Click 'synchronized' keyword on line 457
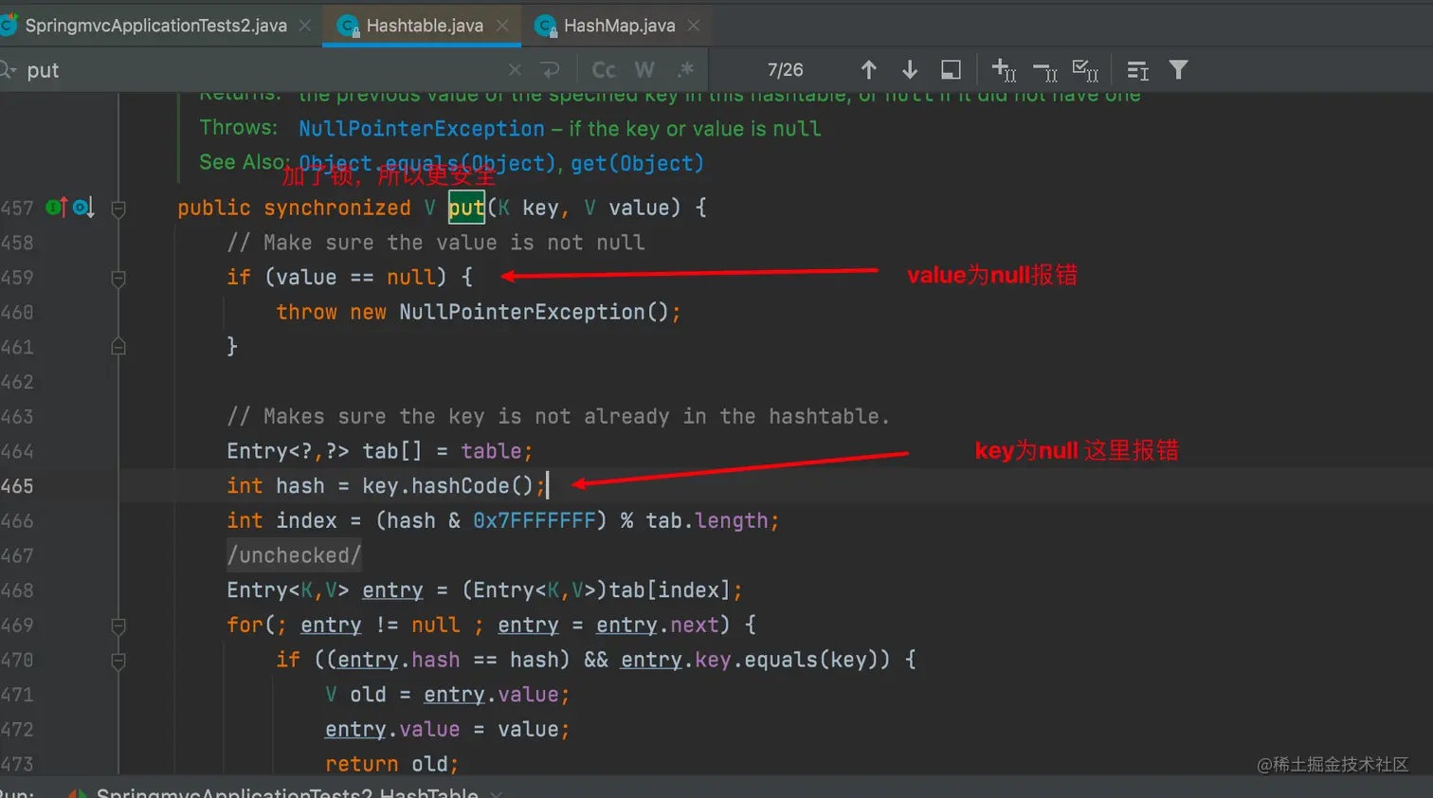Screen dimensions: 1433x798 (x=337, y=208)
